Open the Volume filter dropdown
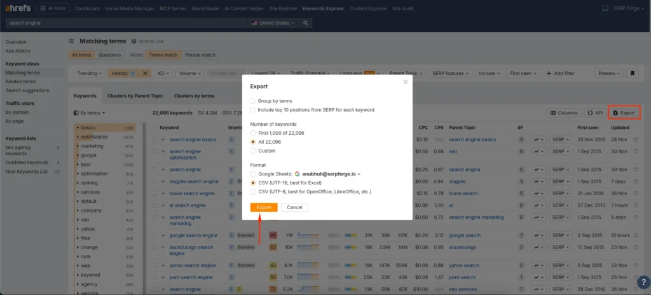This screenshot has height=295, width=651. (x=189, y=73)
